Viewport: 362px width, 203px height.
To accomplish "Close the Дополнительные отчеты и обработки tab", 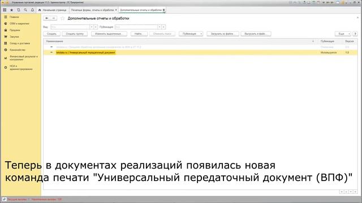I will tap(163, 10).
